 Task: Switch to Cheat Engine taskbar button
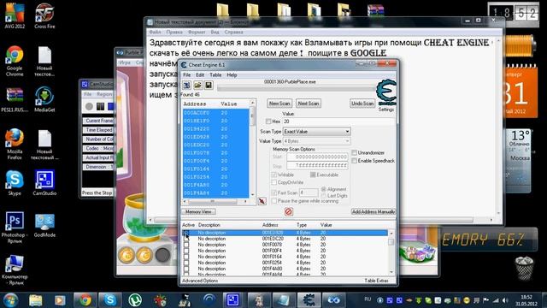coord(309,300)
